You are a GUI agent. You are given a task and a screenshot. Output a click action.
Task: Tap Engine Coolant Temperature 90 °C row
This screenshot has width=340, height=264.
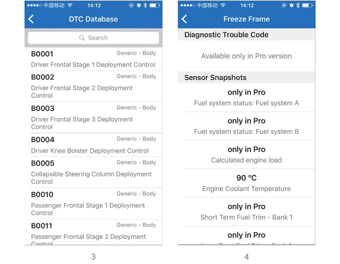click(246, 183)
